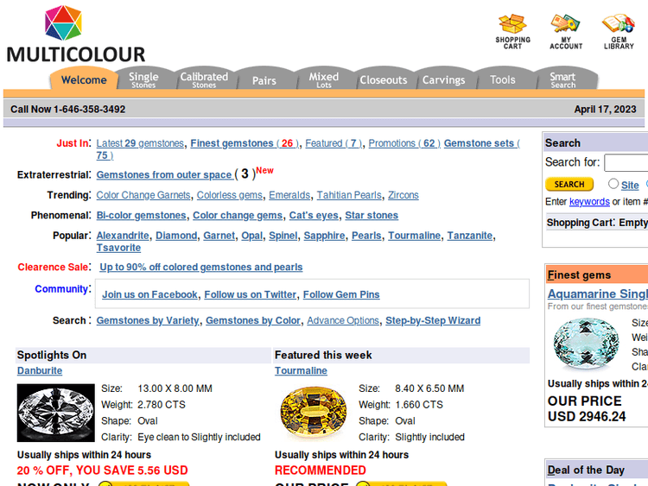The height and width of the screenshot is (486, 648).
Task: Click the Color Change Garnets link
Action: (x=143, y=195)
